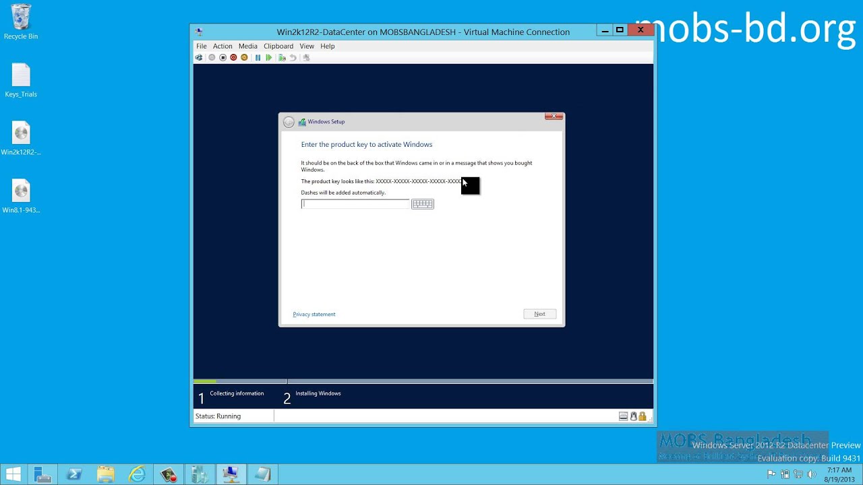863x485 pixels.
Task: Open the Recycle Bin desktop icon
Action: point(21,22)
